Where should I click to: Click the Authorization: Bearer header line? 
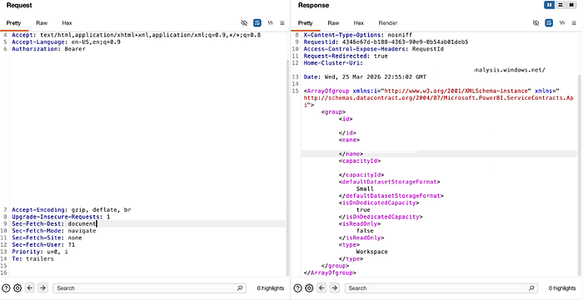click(48, 49)
